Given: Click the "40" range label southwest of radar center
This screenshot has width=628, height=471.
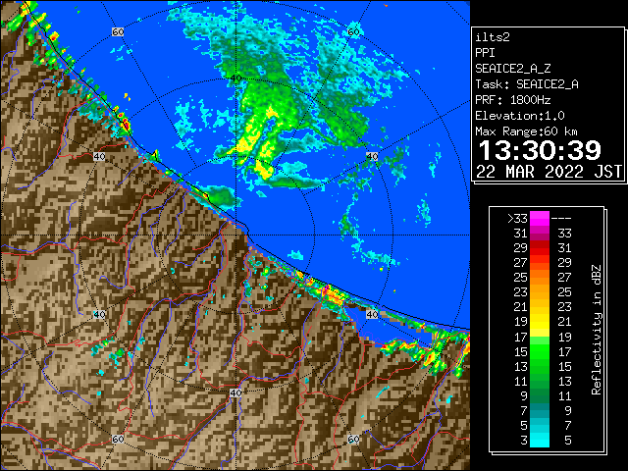Looking at the screenshot, I should pyautogui.click(x=99, y=314).
